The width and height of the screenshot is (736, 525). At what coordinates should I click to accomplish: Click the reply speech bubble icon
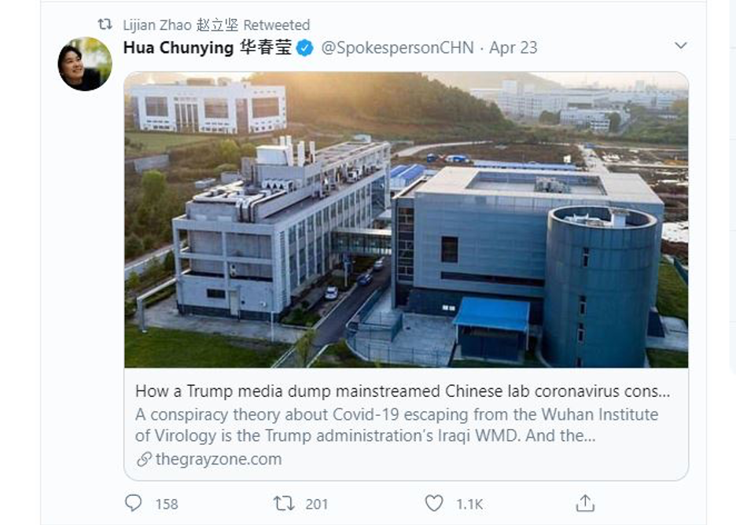pyautogui.click(x=134, y=503)
